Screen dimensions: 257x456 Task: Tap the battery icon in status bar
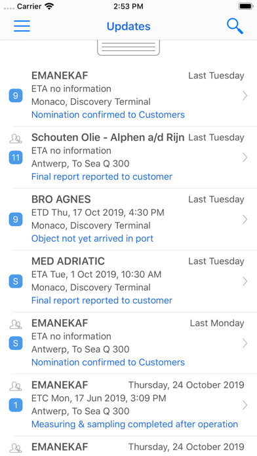pos(246,6)
